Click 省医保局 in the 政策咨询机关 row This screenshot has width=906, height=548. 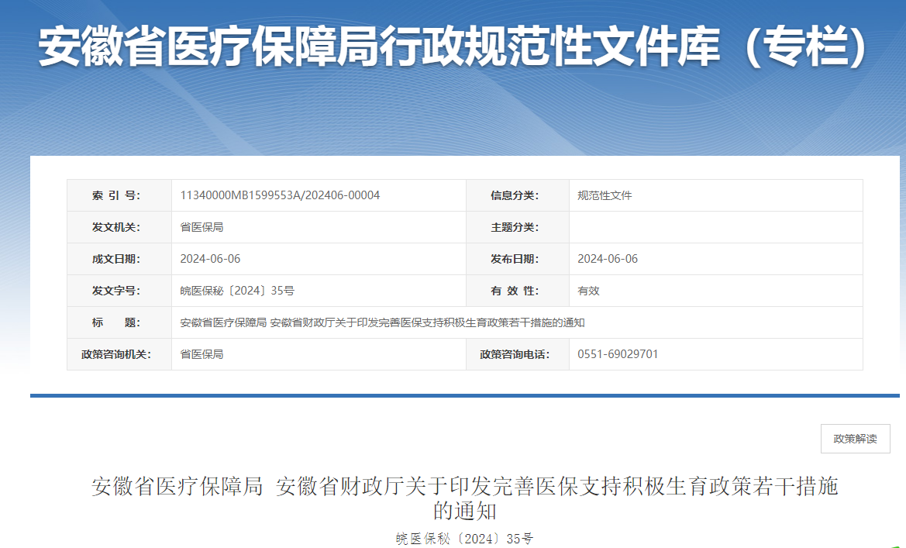[202, 354]
